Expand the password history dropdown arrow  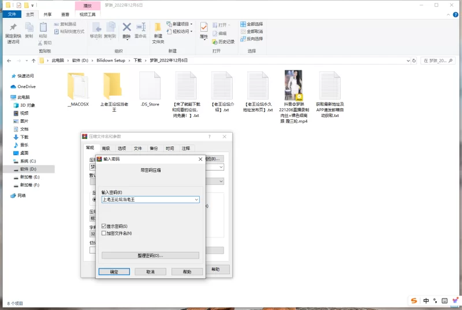coord(196,199)
